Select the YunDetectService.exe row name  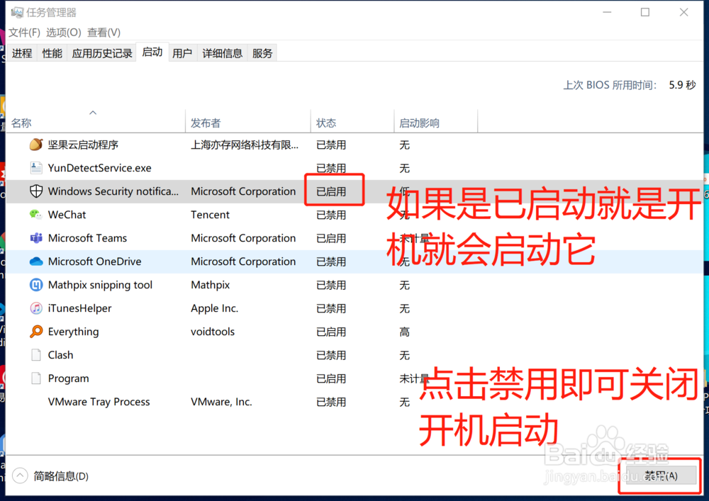(x=99, y=168)
